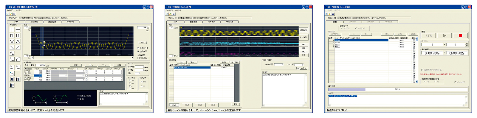Pick the square pulse waveform component icon
Image resolution: width=477 pixels, height=118 pixels.
tap(12, 35)
